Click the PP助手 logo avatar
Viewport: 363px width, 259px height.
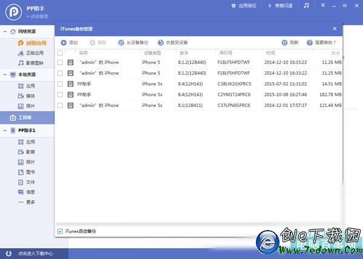[x=14, y=12]
